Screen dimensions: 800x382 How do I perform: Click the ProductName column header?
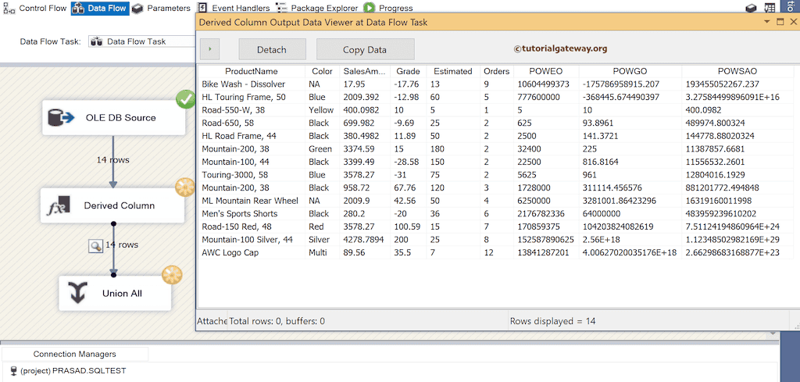[x=252, y=71]
